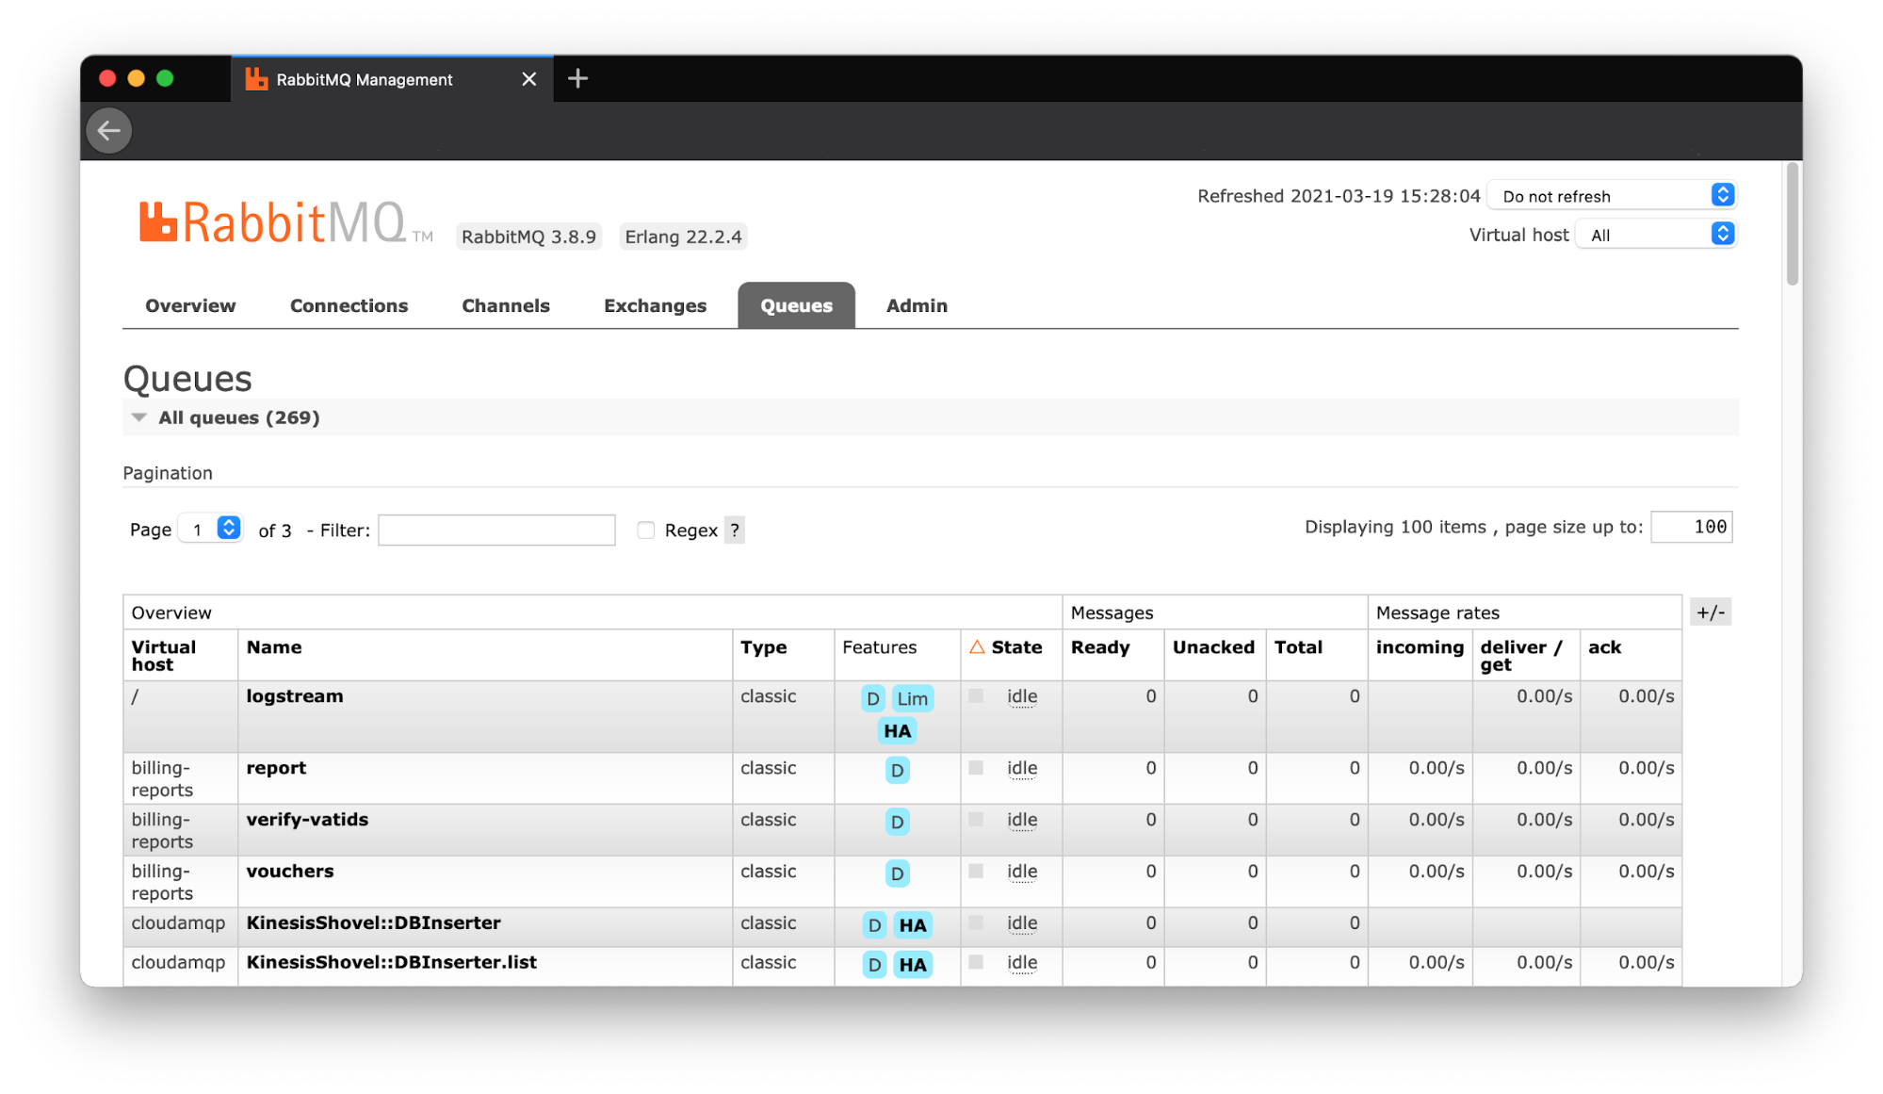Collapse the All queues section

pyautogui.click(x=139, y=417)
